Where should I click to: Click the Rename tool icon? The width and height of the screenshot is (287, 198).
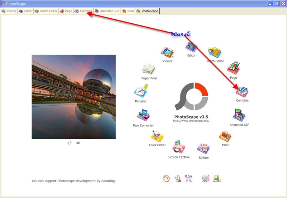(141, 91)
